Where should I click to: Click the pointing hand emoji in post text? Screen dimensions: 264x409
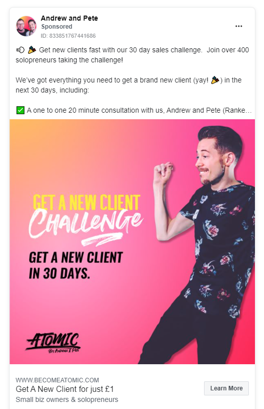[x=20, y=50]
